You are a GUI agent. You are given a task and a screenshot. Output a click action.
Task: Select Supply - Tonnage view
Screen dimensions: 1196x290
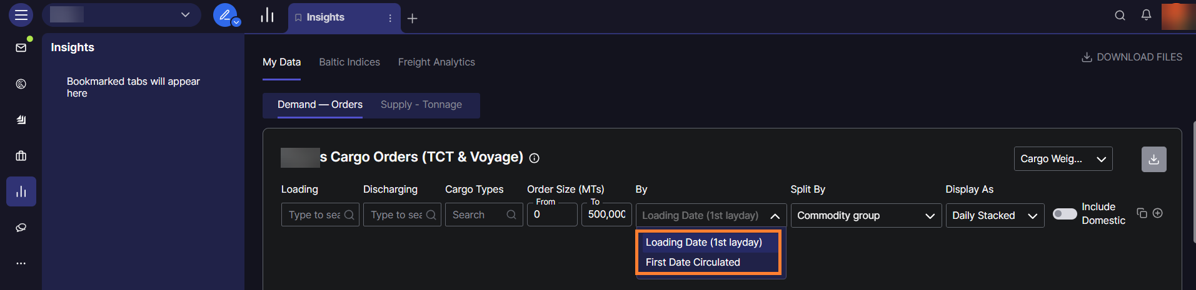[x=421, y=105]
